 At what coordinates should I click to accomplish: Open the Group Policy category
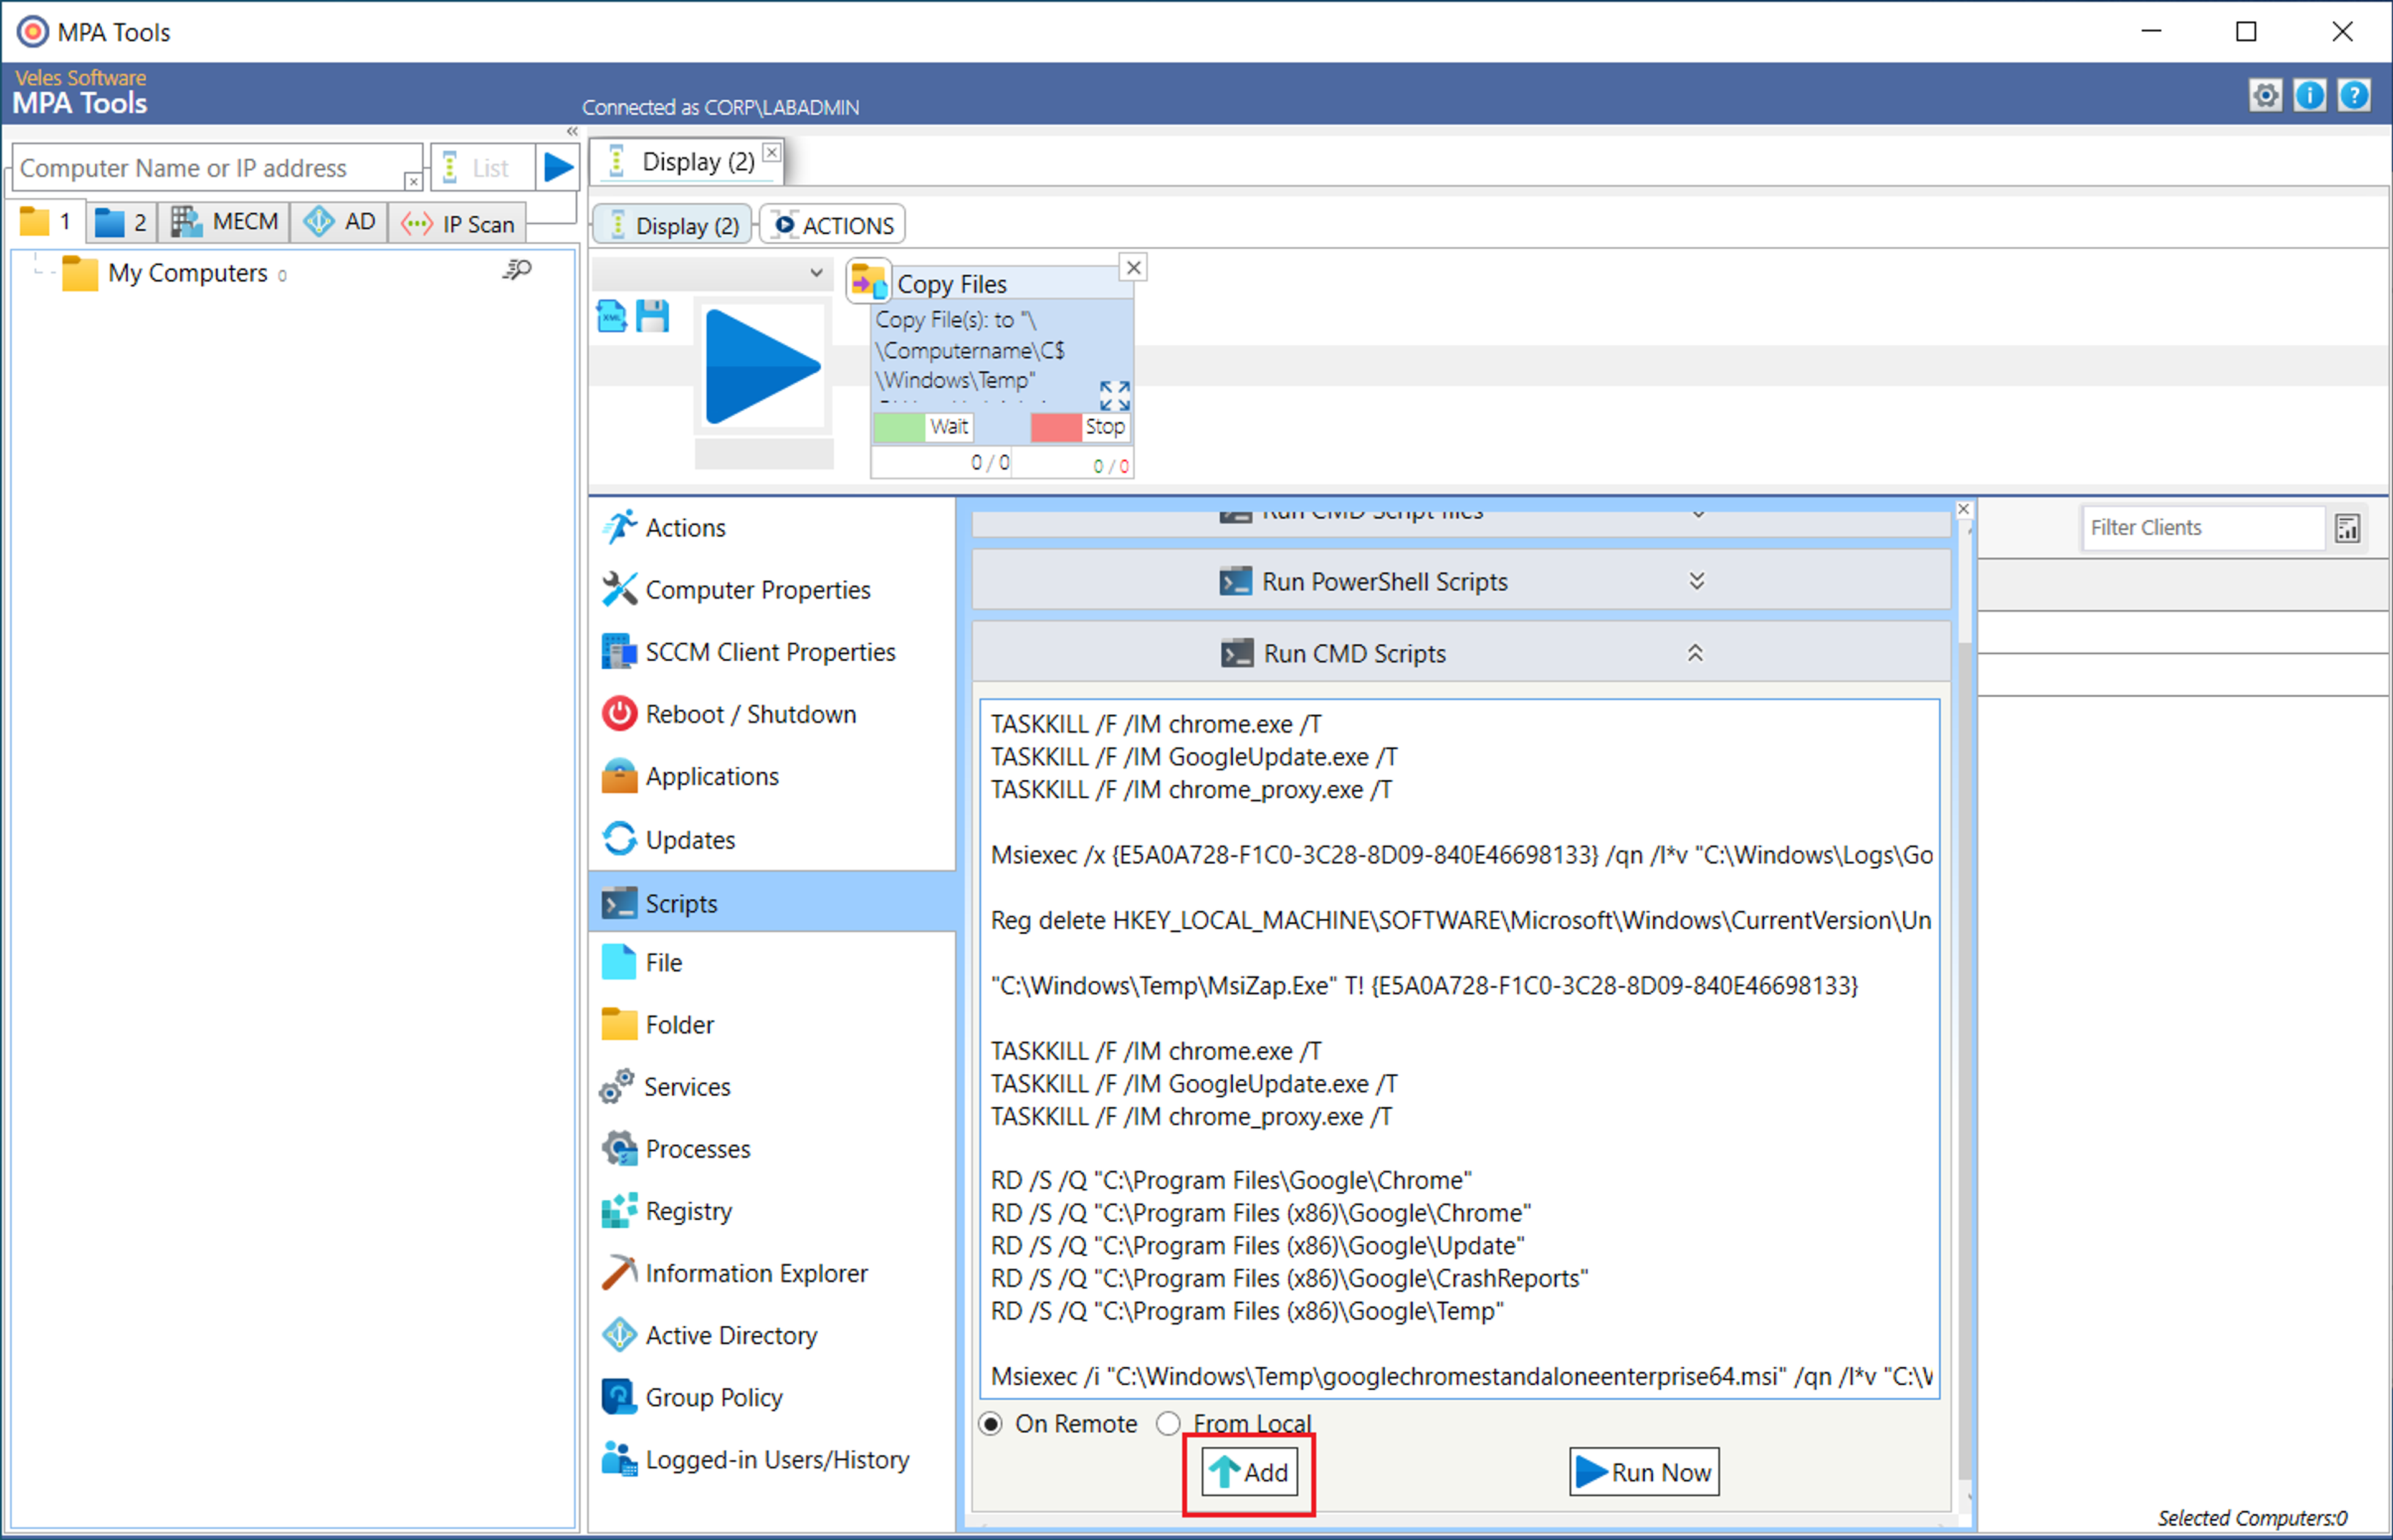[x=772, y=1397]
